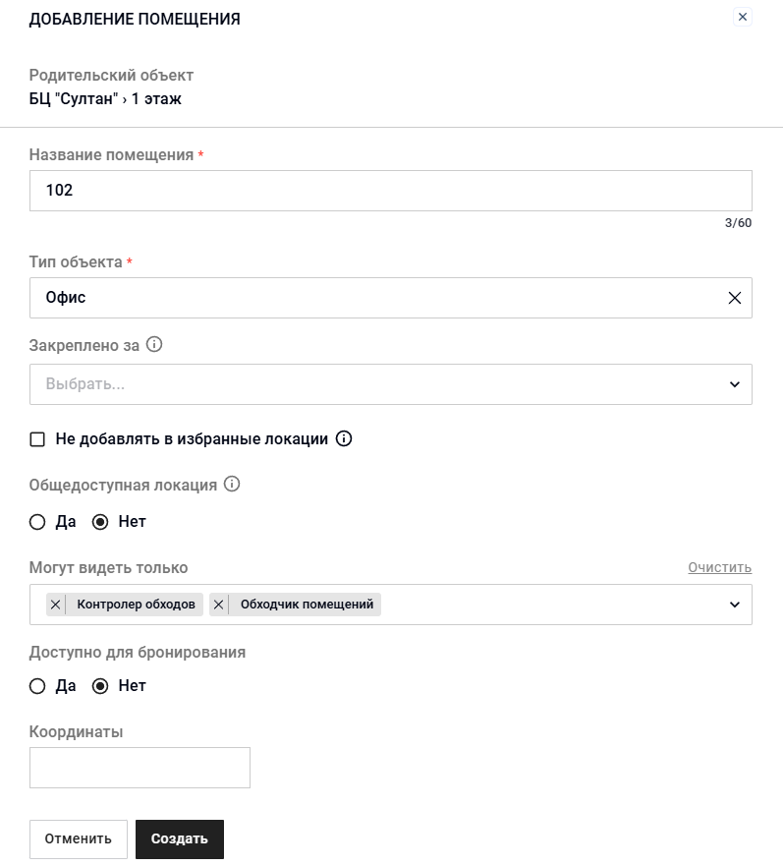Click the Отменить button
Viewport: 783px width, 866px height.
(79, 838)
